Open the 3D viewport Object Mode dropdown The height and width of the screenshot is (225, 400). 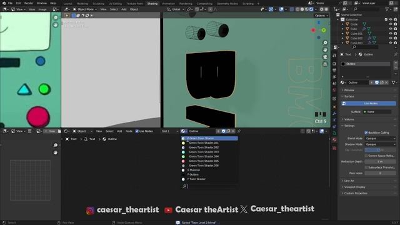coord(85,9)
